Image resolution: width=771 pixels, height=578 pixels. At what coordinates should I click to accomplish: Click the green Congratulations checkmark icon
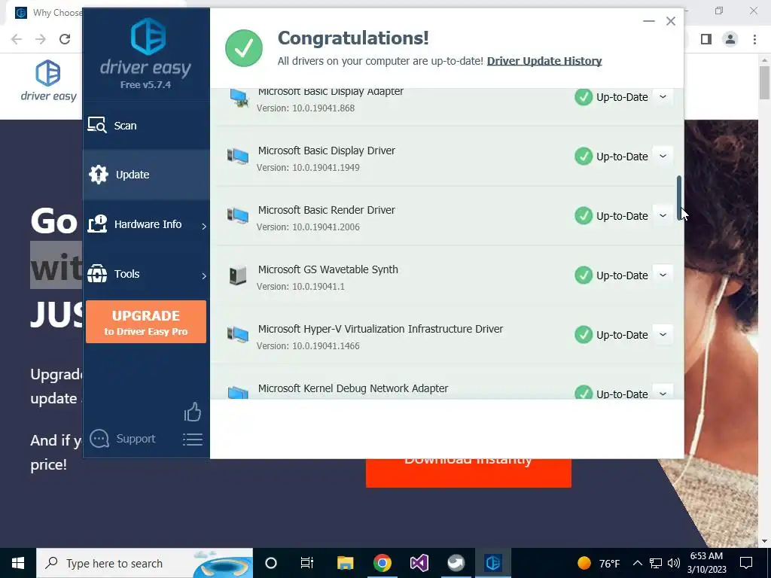pyautogui.click(x=244, y=48)
